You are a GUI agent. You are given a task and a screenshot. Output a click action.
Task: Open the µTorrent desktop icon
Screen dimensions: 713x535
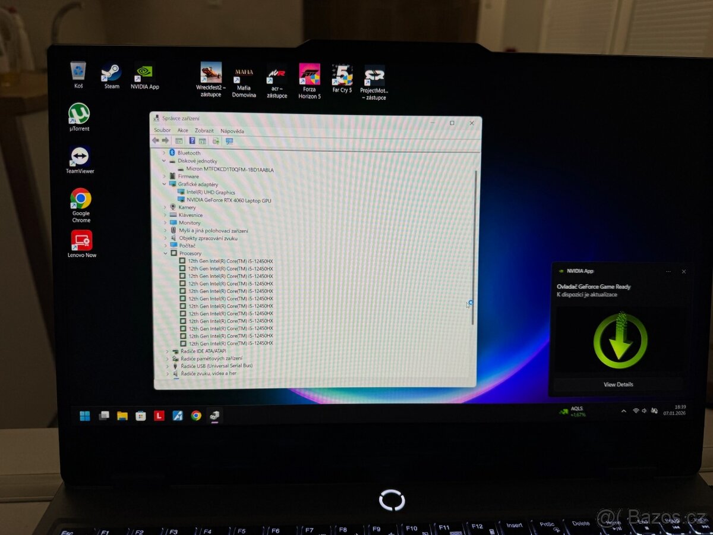coord(79,114)
